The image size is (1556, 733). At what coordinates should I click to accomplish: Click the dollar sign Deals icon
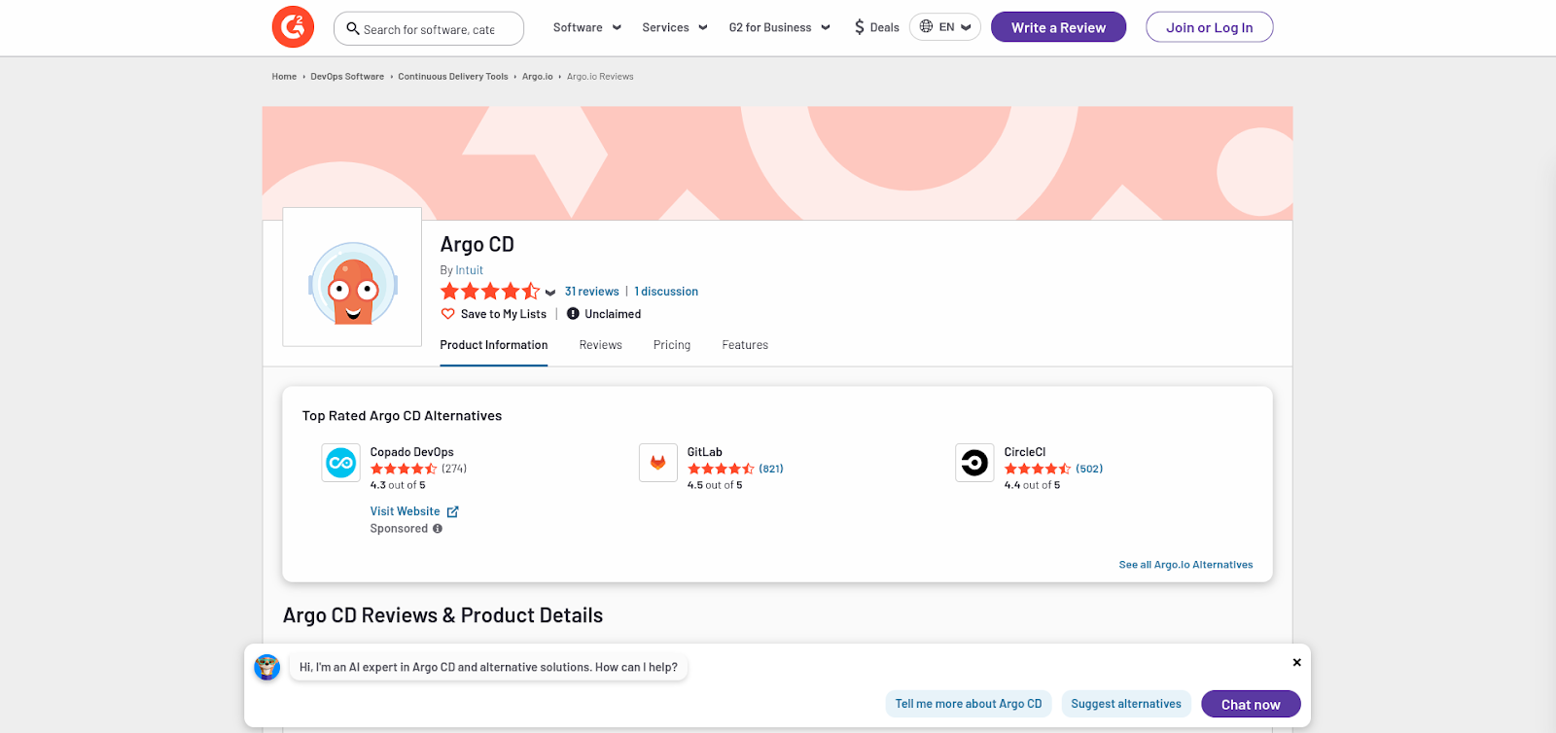(860, 27)
